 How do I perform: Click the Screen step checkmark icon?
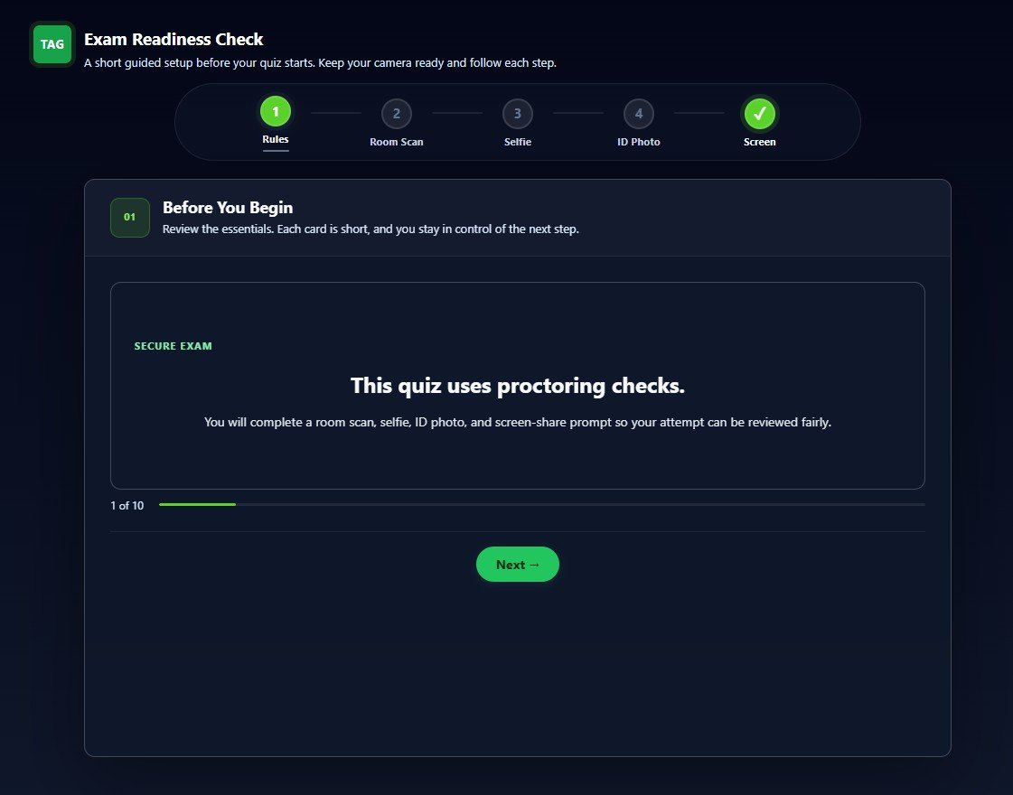click(x=760, y=114)
